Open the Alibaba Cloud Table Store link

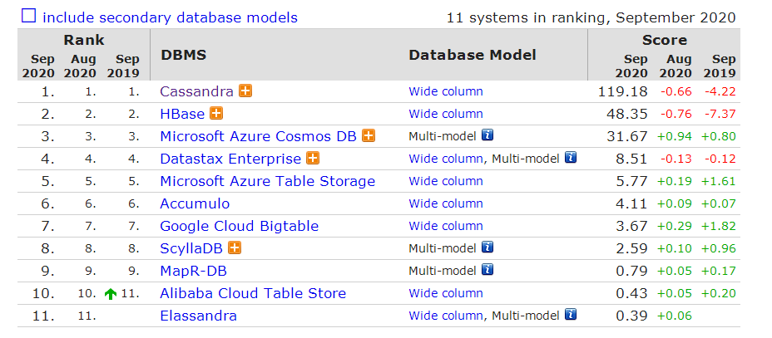click(x=252, y=293)
